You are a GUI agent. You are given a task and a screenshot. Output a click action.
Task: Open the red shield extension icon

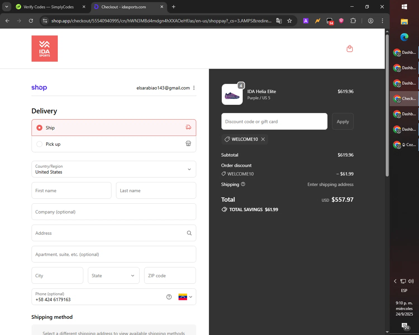341,21
